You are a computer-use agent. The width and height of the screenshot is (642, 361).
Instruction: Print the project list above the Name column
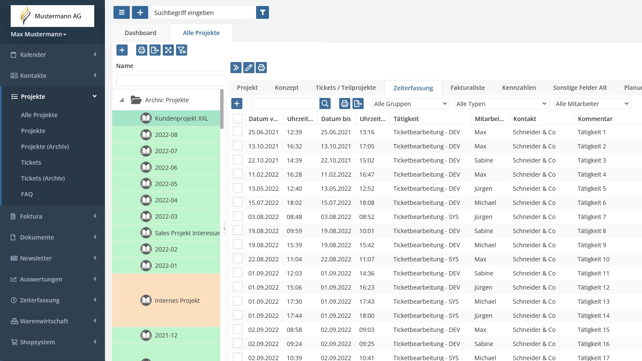click(142, 50)
